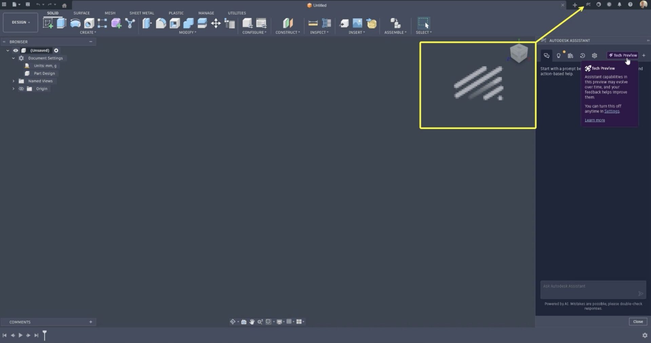Select the Interference inspect tool
This screenshot has height=343, width=651.
tap(327, 23)
